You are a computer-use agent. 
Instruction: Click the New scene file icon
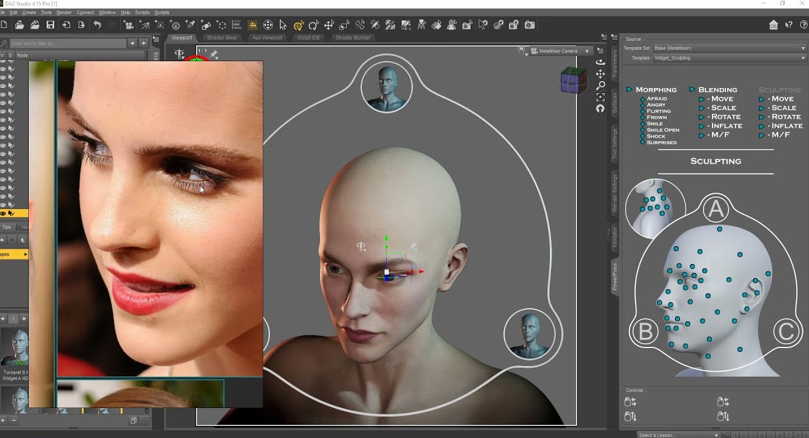coord(4,25)
